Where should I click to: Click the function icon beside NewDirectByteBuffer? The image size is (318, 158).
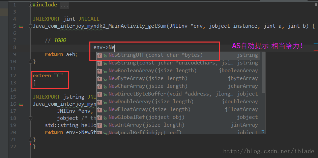(x=100, y=94)
